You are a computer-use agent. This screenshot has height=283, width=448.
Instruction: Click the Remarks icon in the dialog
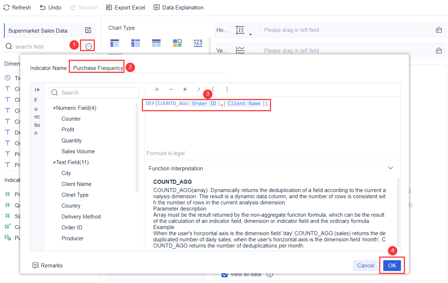coord(35,265)
